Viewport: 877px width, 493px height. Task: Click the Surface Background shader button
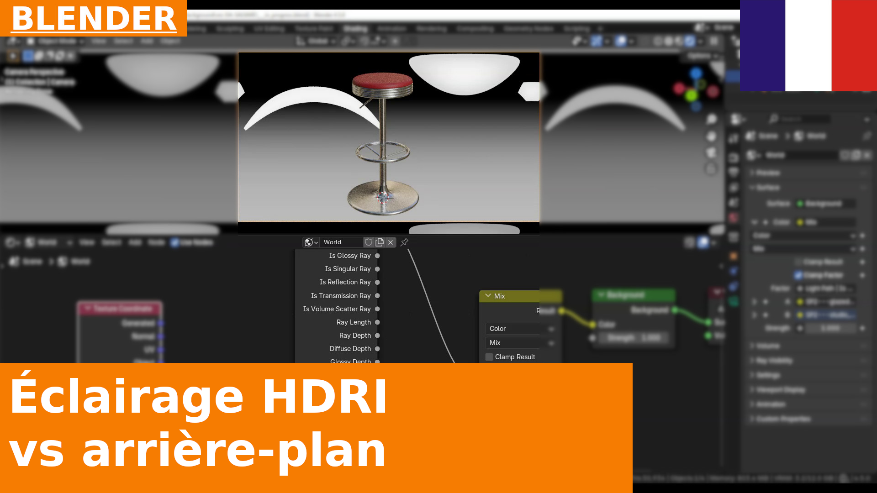click(826, 204)
